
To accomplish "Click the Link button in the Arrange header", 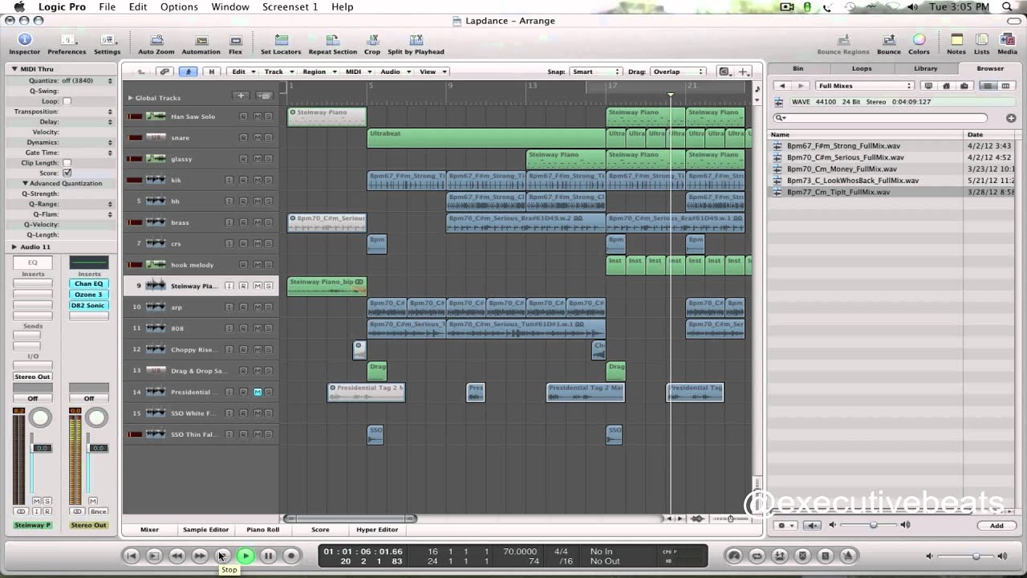I will tap(164, 71).
